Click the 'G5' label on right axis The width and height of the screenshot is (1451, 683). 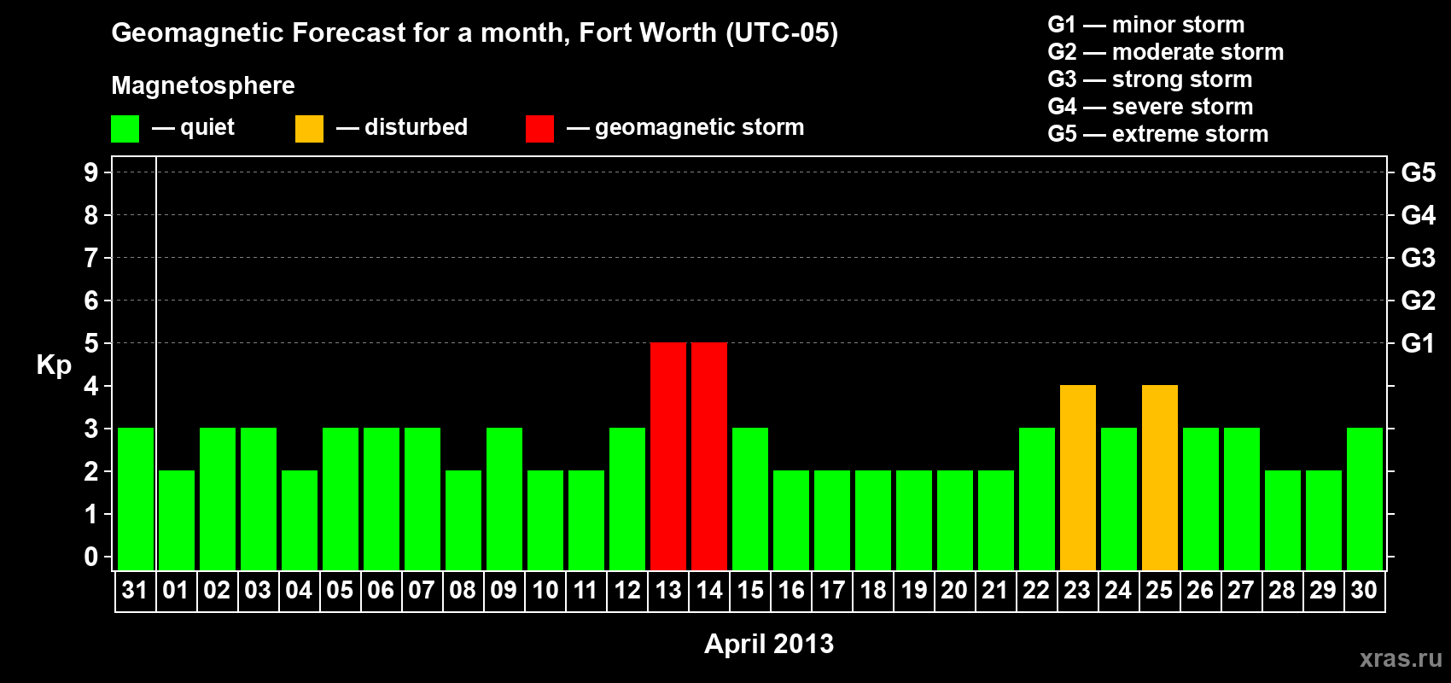pyautogui.click(x=1419, y=172)
